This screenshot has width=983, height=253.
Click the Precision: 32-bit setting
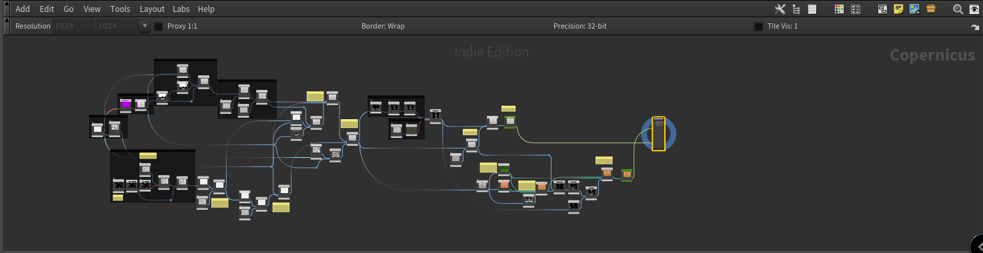click(580, 26)
